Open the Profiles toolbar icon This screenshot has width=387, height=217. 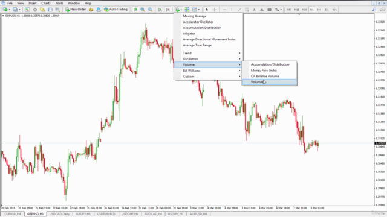coord(15,10)
